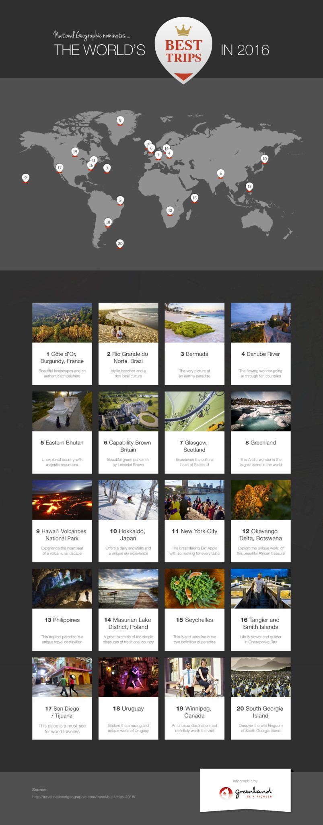Open the Eastern Bhutan photo
Screen dimensions: 323x825
tap(62, 411)
